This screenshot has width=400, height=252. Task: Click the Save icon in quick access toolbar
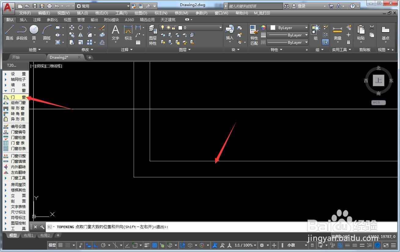35,6
